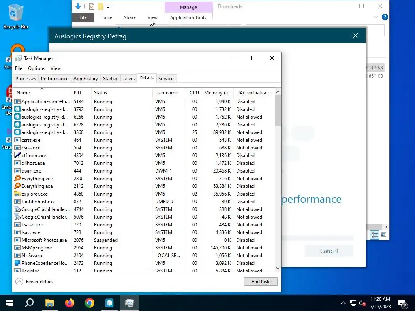Switch Explorer to details view icon
Viewport: 415px width, 311px height.
(x=374, y=235)
